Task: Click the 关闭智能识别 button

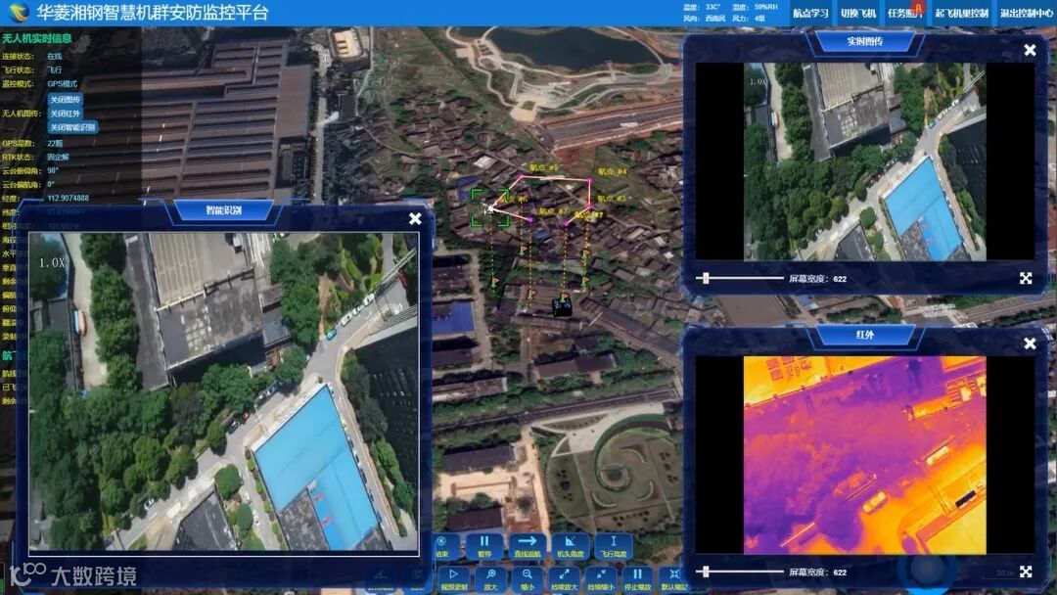Action: pyautogui.click(x=72, y=127)
